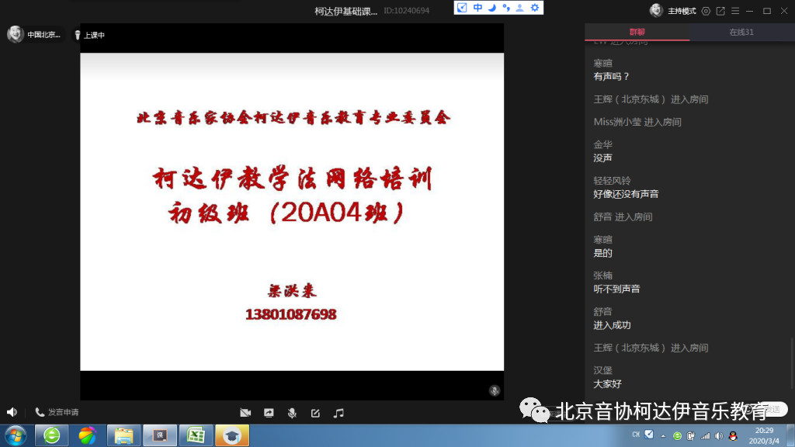Click the 发言申请 request-to-speak button
Screen dimensions: 795x447
tap(57, 412)
